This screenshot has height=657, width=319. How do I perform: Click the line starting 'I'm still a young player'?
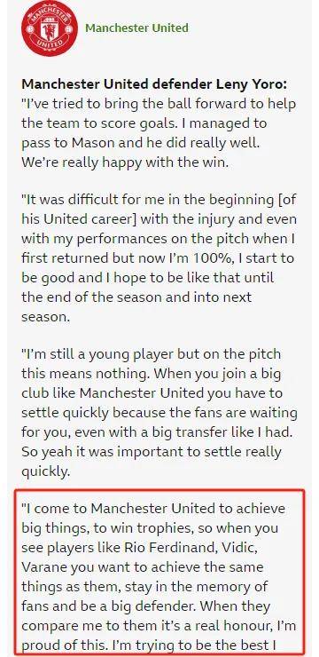pyautogui.click(x=151, y=354)
